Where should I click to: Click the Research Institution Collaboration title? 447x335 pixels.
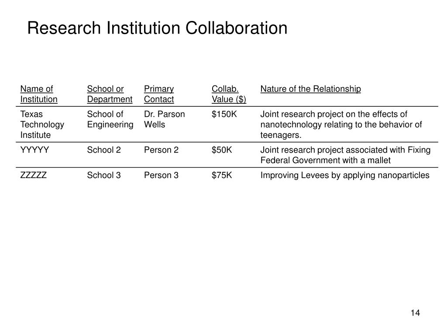(157, 28)
